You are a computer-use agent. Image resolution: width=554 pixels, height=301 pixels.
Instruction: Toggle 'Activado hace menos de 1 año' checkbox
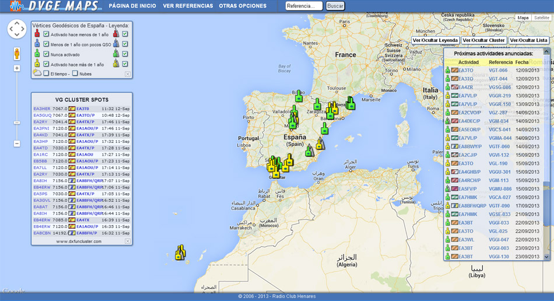tap(46, 34)
